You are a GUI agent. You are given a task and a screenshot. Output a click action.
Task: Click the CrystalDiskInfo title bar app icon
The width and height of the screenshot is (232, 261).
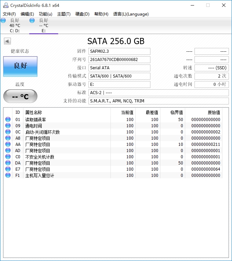(x=5, y=5)
